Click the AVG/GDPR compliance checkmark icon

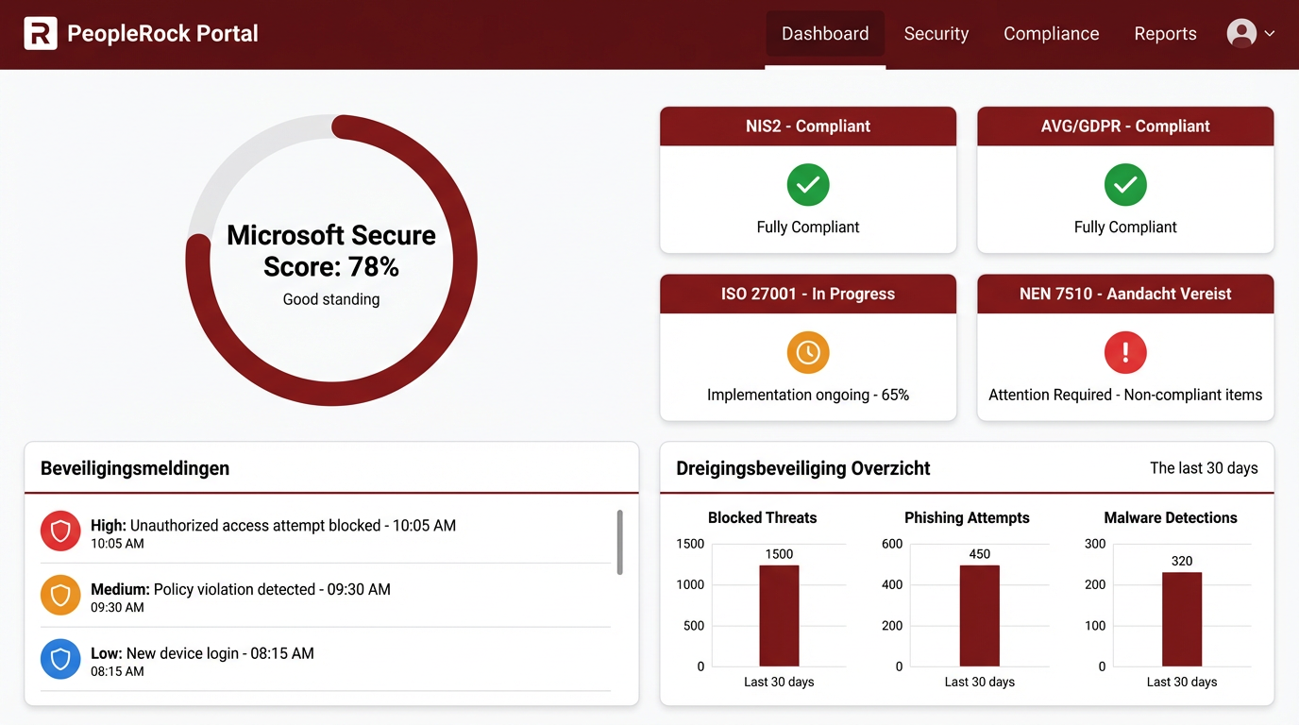(1125, 185)
